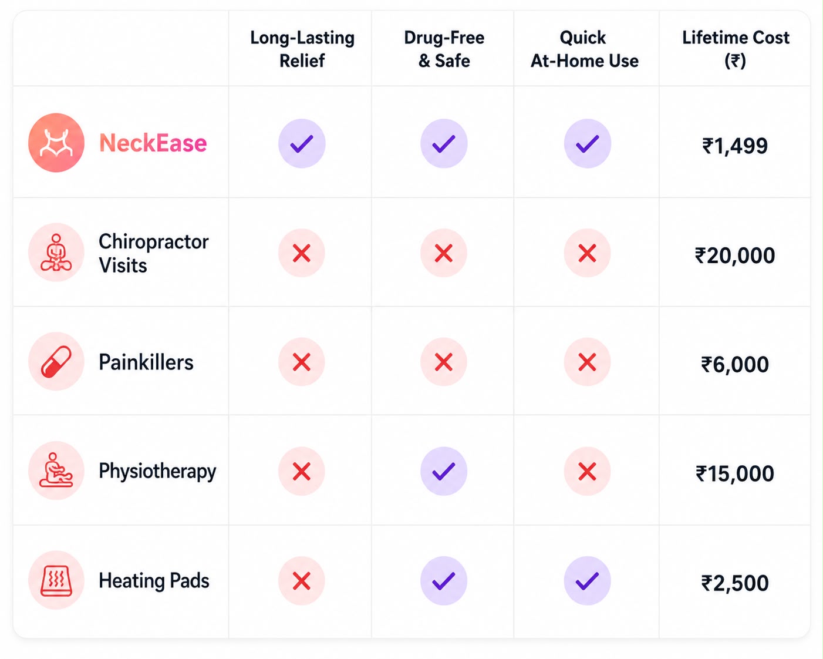This screenshot has width=823, height=659.
Task: Select the Drug-Free & Safe column header
Action: pos(444,49)
